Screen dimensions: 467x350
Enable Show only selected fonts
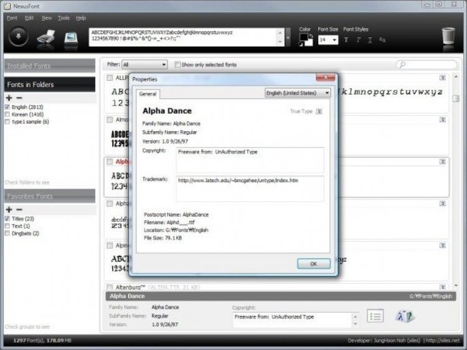tap(177, 65)
